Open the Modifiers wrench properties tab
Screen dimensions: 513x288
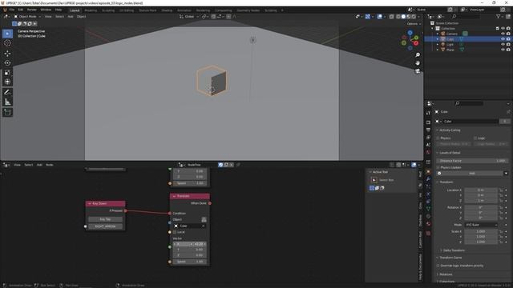[x=428, y=179]
